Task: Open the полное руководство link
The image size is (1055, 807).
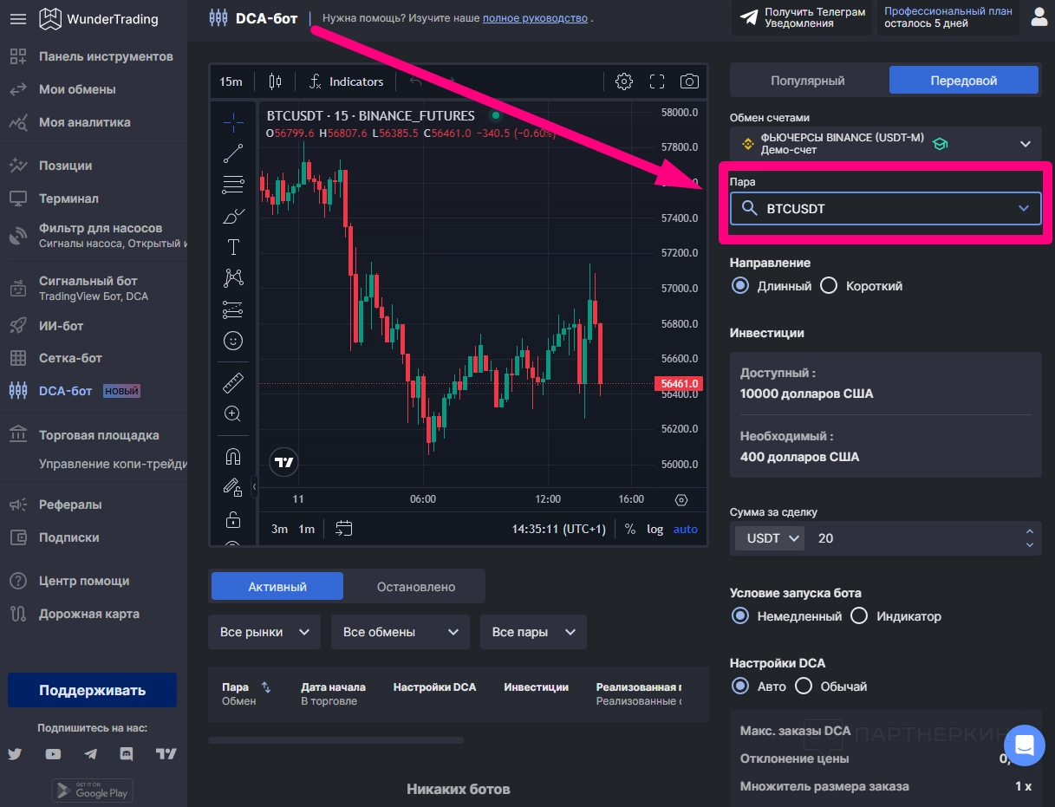Action: [535, 17]
